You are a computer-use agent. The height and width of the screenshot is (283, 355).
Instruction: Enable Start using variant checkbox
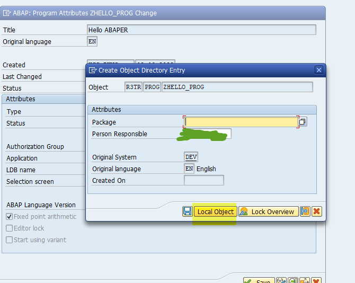[10, 240]
